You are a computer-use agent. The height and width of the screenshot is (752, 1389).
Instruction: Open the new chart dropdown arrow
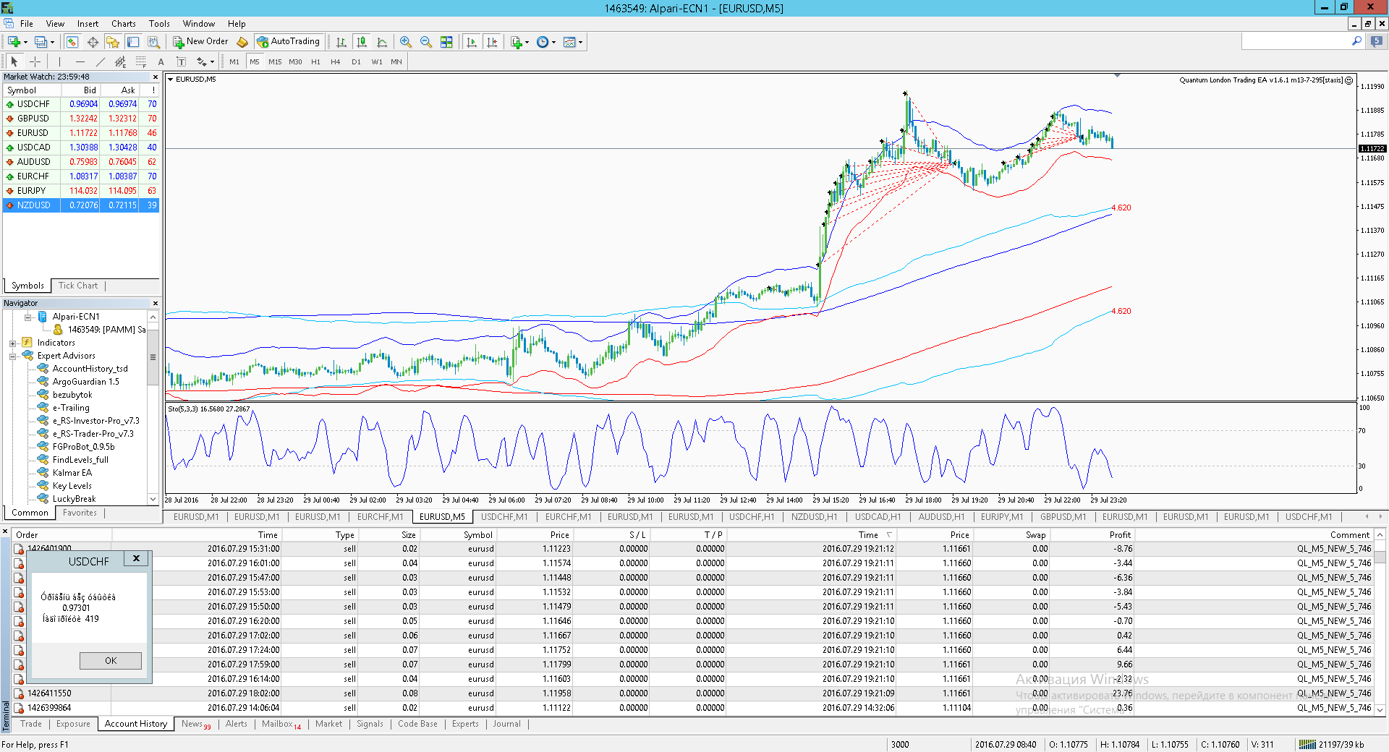point(25,42)
